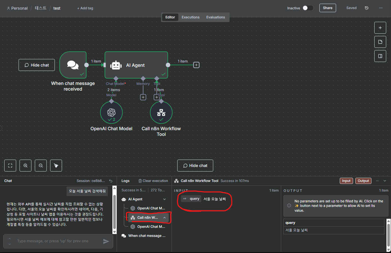Switch to the Evaluations tab
The height and width of the screenshot is (253, 391).
pyautogui.click(x=216, y=17)
